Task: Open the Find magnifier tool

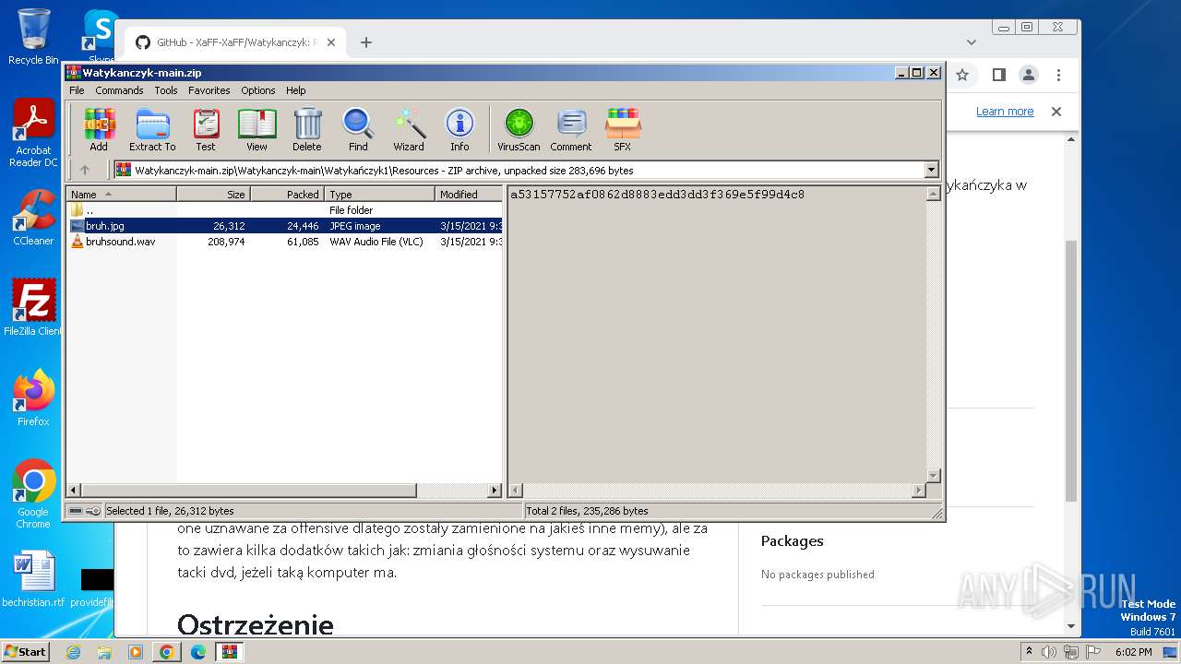Action: click(358, 129)
